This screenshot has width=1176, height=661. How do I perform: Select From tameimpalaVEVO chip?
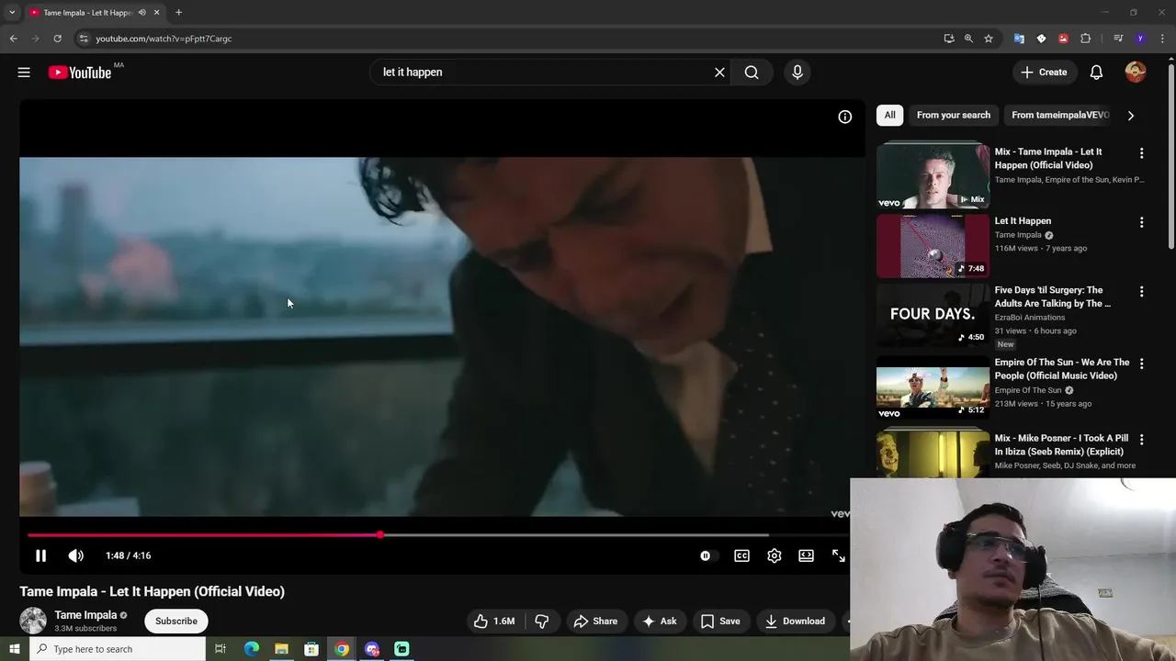coord(1060,115)
